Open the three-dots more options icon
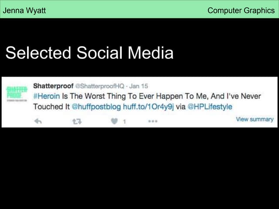 pos(153,121)
